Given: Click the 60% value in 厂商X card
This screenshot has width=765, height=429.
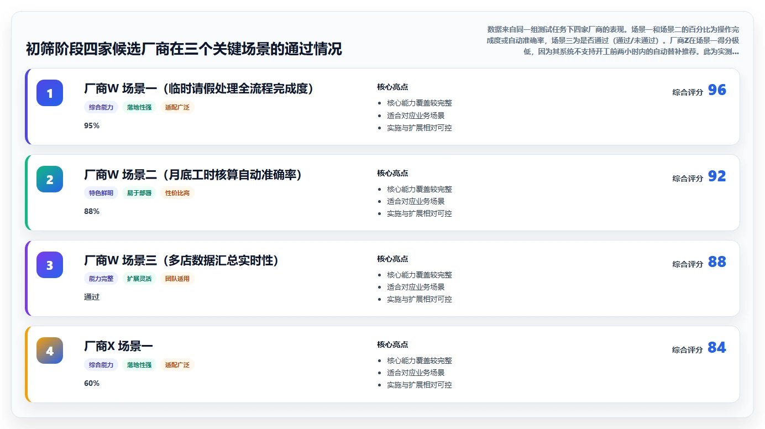Looking at the screenshot, I should [x=92, y=383].
